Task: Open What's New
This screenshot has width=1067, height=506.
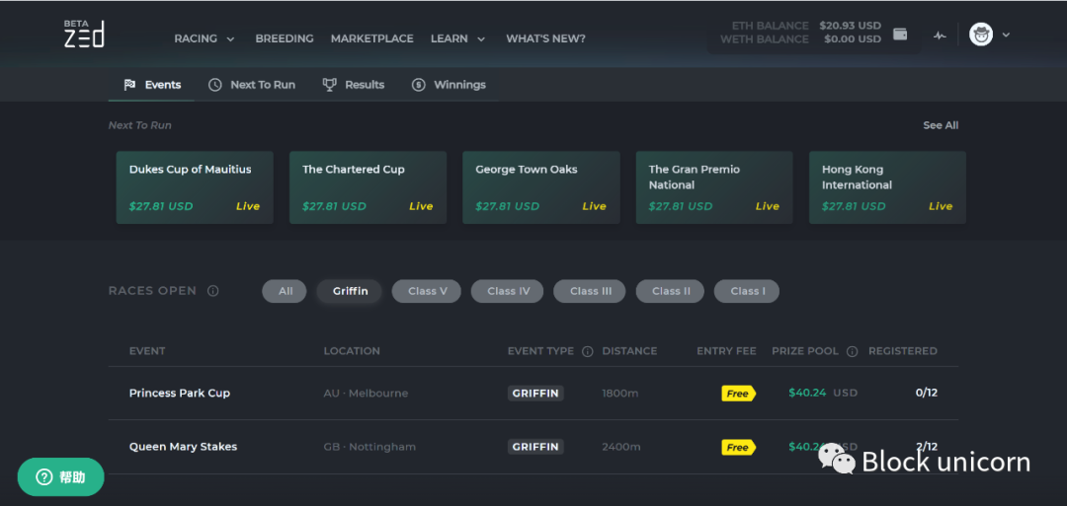Action: point(545,38)
